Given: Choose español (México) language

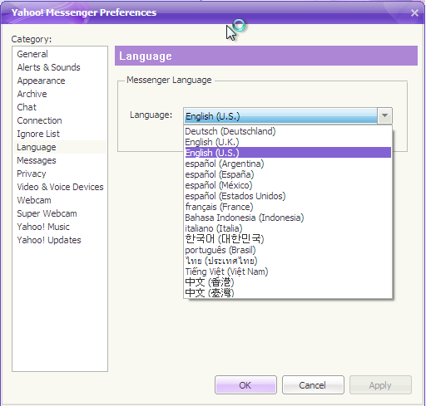Looking at the screenshot, I should [x=288, y=185].
